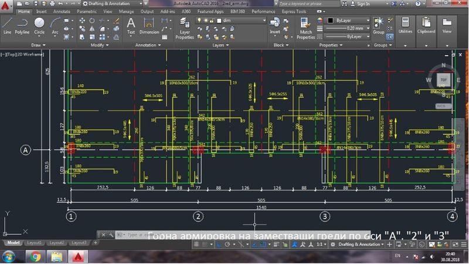The height and width of the screenshot is (264, 469).
Task: Click the object color swatch (black) in Properties
Action: (x=330, y=21)
